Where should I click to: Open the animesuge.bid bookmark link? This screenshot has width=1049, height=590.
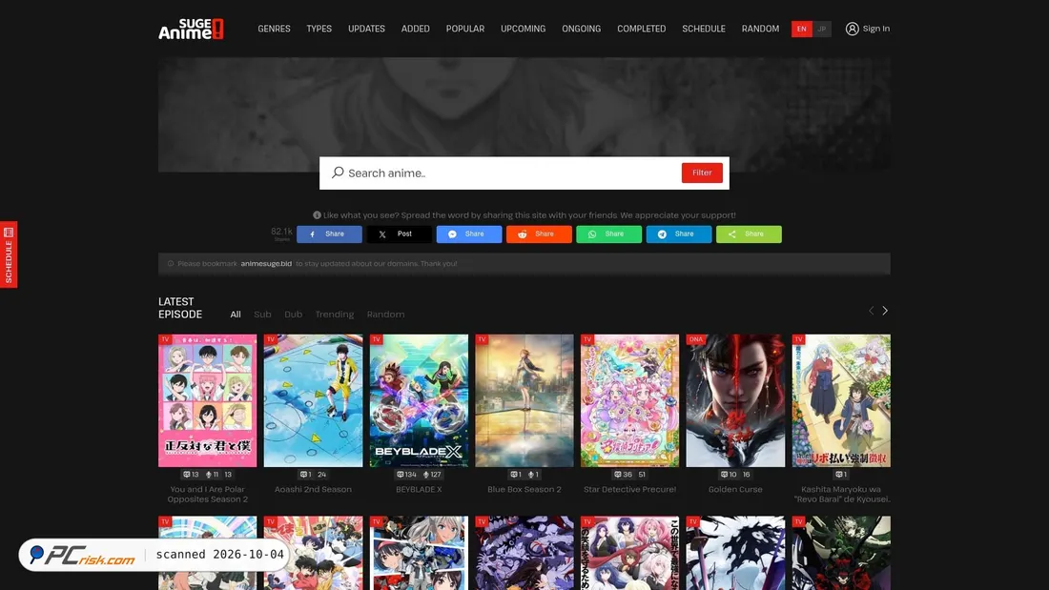(x=266, y=264)
